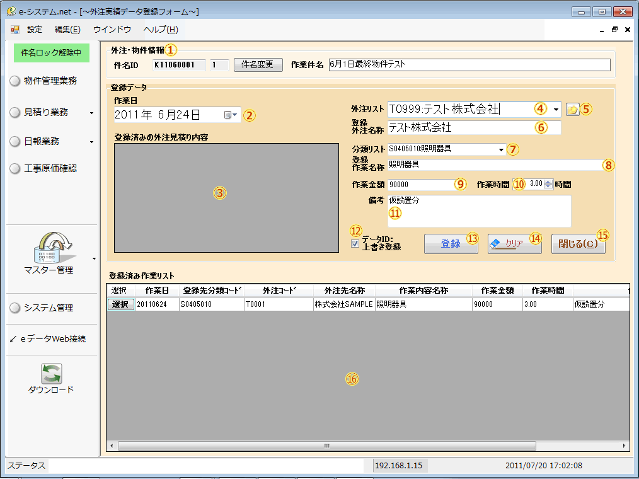Expand the マスター管理 dropdown arrow
The width and height of the screenshot is (639, 479).
tap(94, 258)
